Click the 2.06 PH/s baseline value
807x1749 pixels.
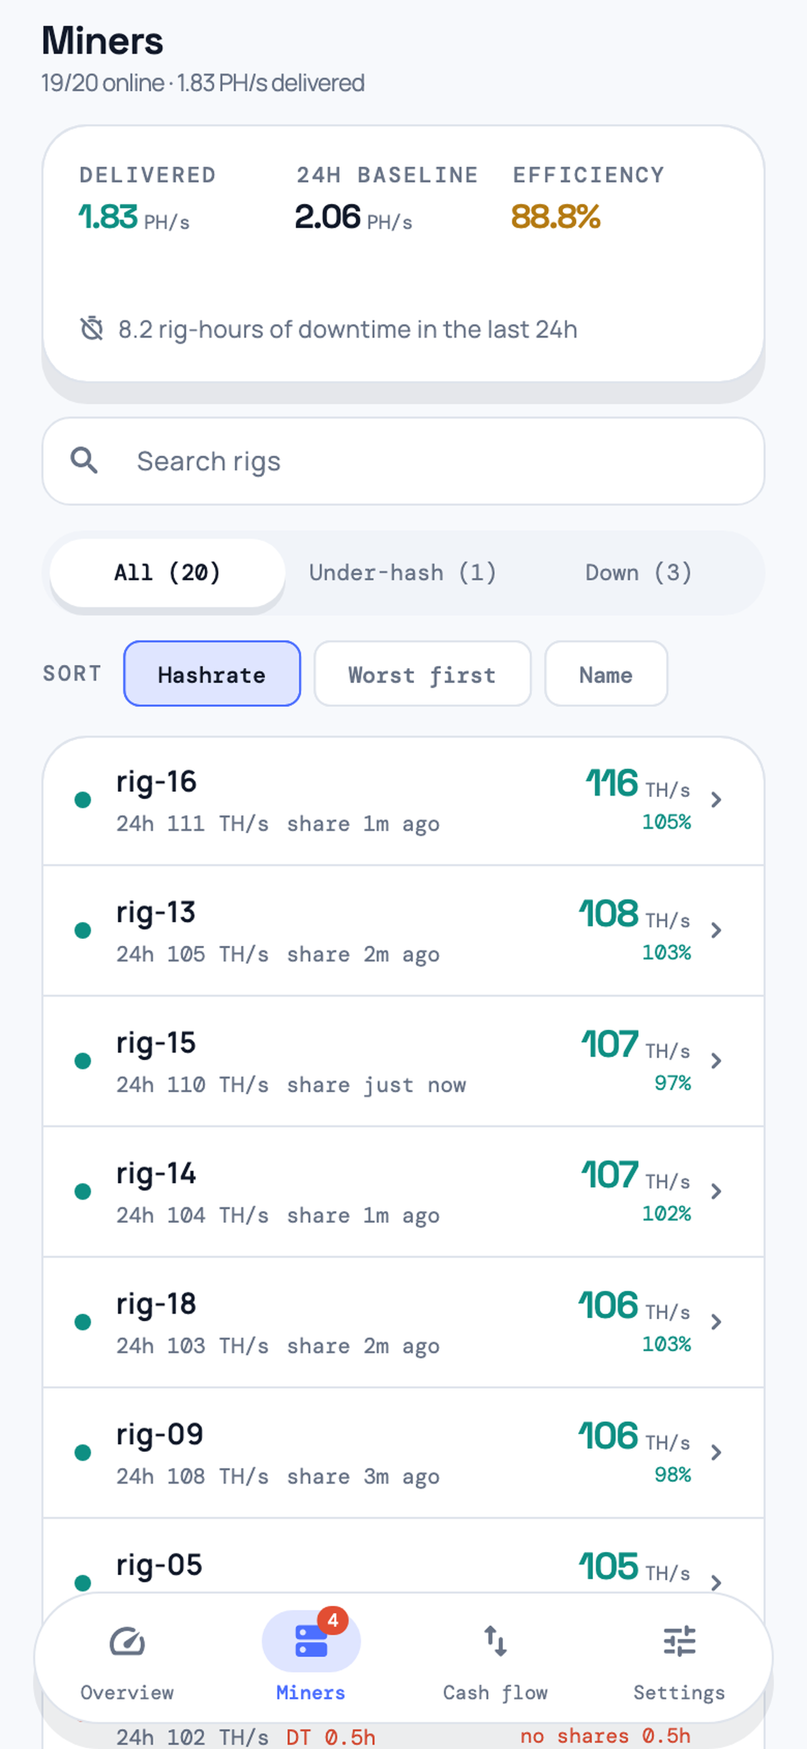[x=353, y=217]
